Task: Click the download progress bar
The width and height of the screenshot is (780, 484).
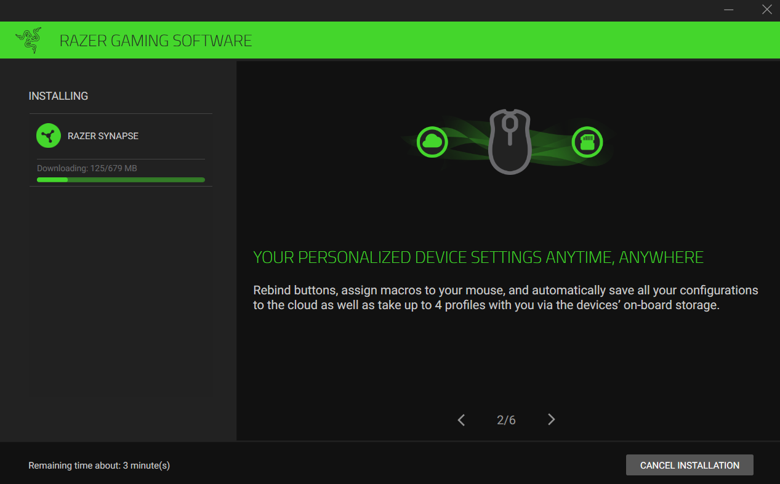Action: (121, 180)
